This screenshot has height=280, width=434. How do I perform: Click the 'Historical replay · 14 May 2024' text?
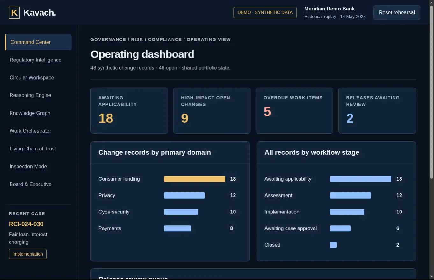[335, 17]
